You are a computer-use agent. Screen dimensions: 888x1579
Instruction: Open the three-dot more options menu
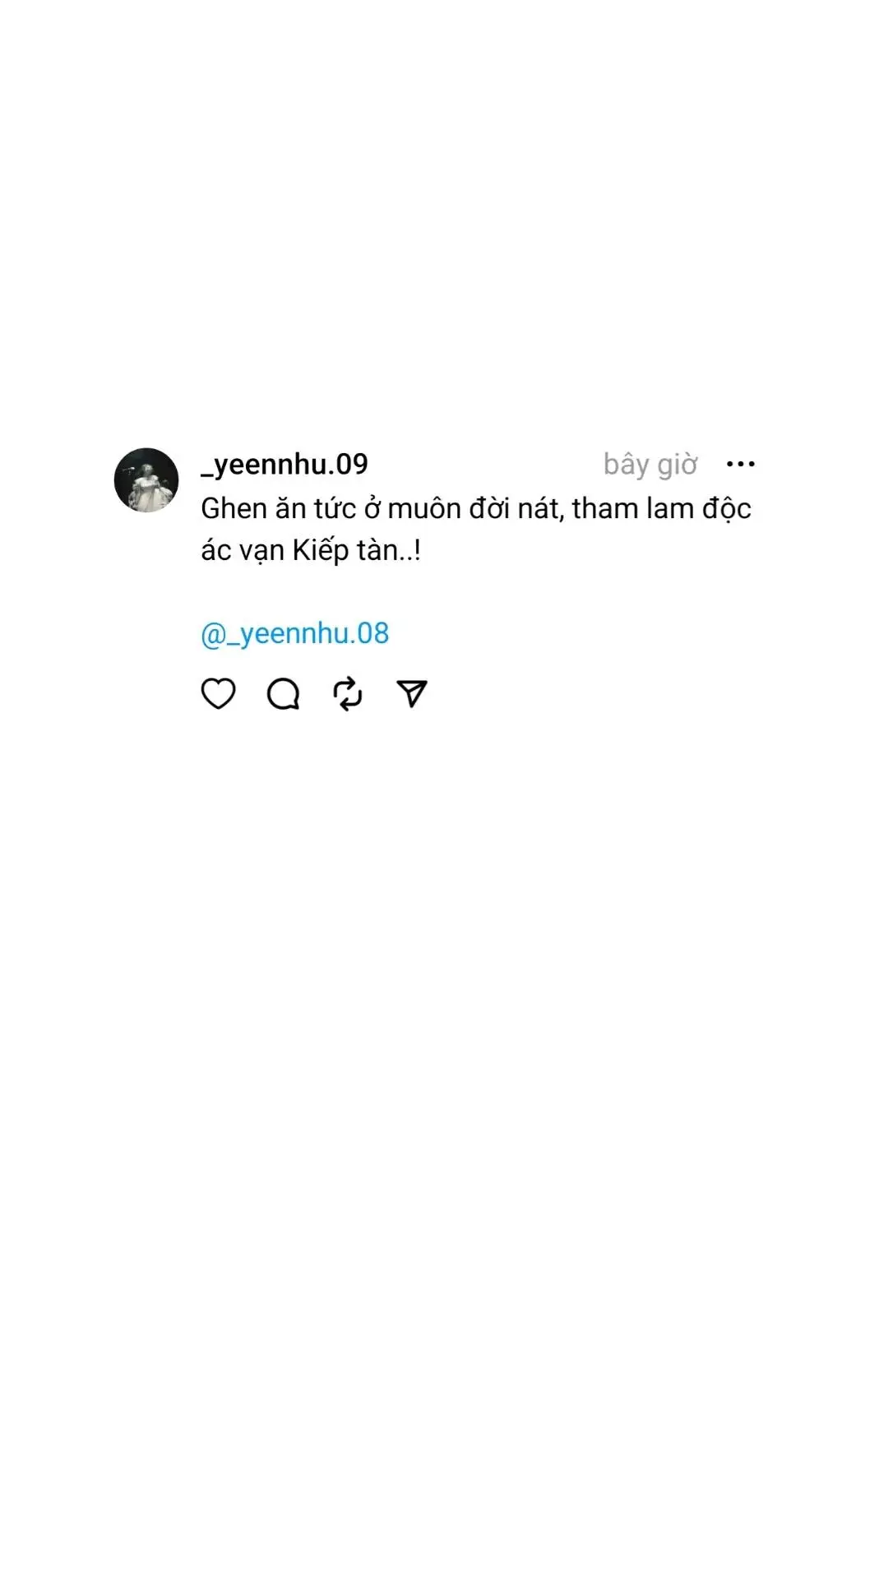click(741, 465)
